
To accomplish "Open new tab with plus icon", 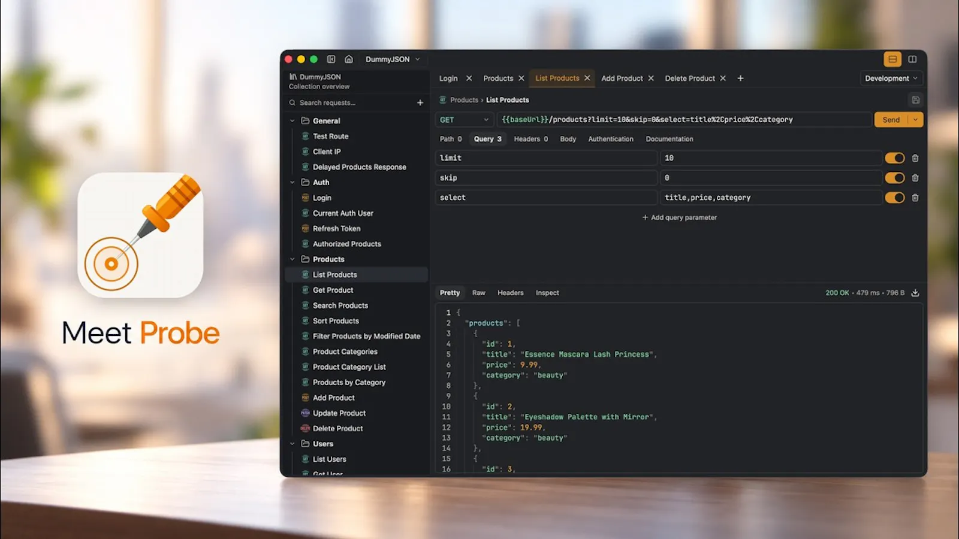I will point(740,78).
